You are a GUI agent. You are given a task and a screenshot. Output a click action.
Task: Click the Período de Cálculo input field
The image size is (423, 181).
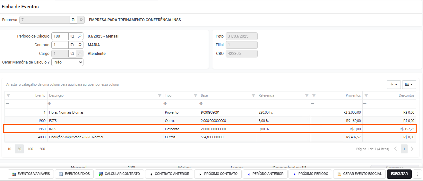click(60, 36)
